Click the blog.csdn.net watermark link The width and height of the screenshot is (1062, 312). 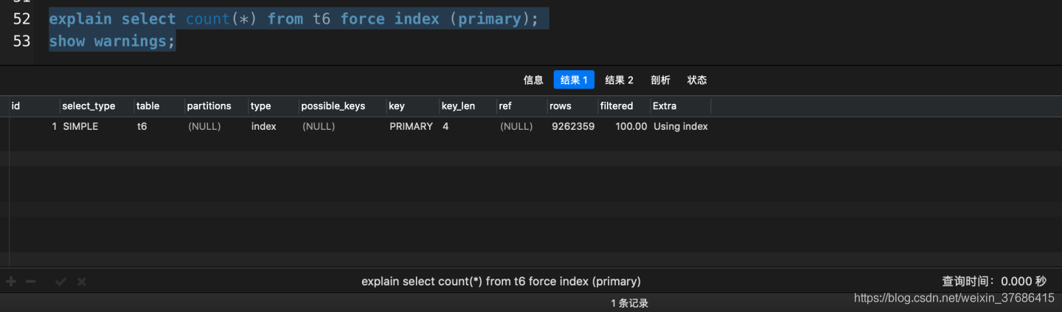click(954, 298)
